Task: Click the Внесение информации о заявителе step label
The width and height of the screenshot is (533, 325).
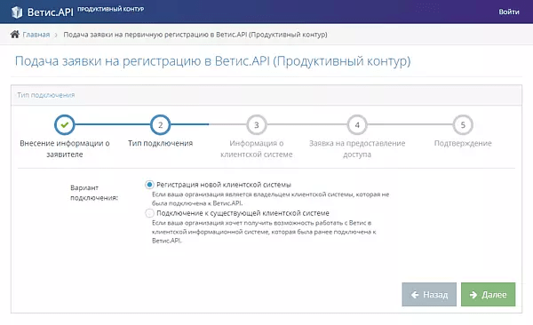Action: [x=65, y=149]
